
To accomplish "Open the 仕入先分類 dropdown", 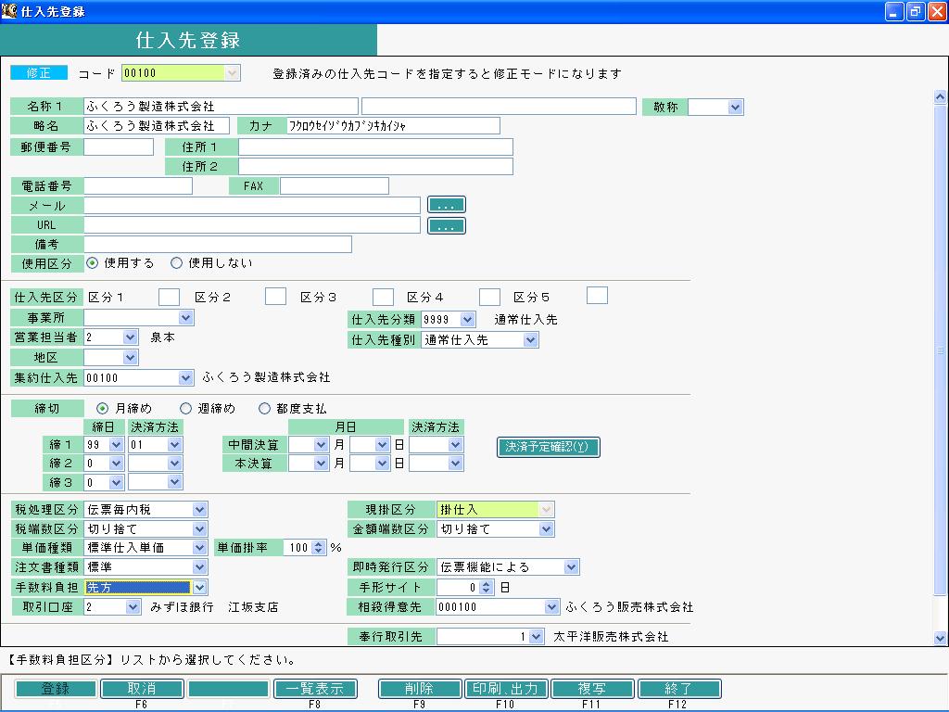I will point(467,319).
